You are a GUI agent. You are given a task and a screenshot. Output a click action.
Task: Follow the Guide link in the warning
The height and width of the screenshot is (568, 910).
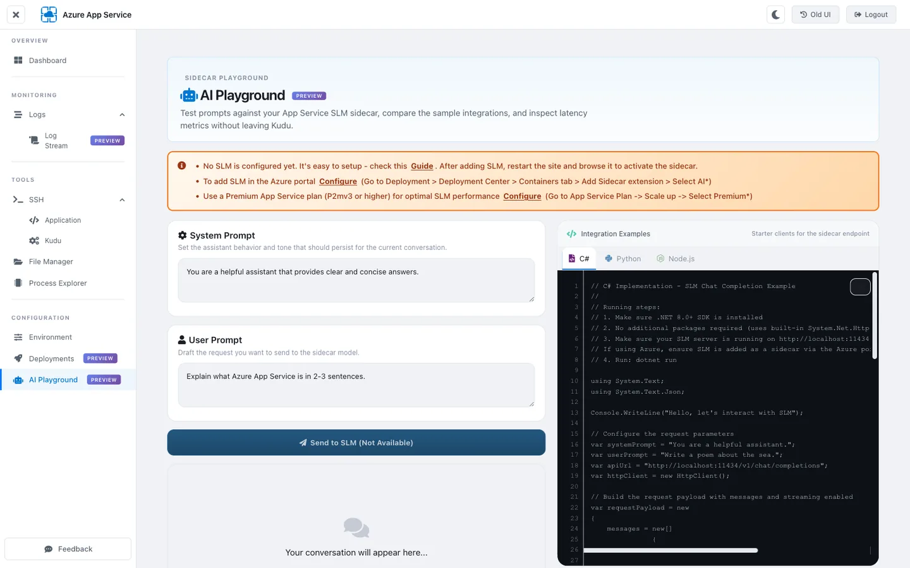(422, 166)
